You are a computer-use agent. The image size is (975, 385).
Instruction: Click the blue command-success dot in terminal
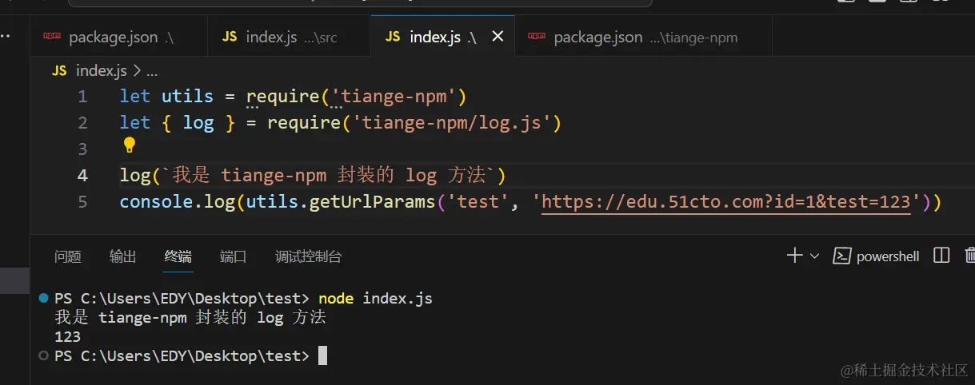(x=43, y=298)
